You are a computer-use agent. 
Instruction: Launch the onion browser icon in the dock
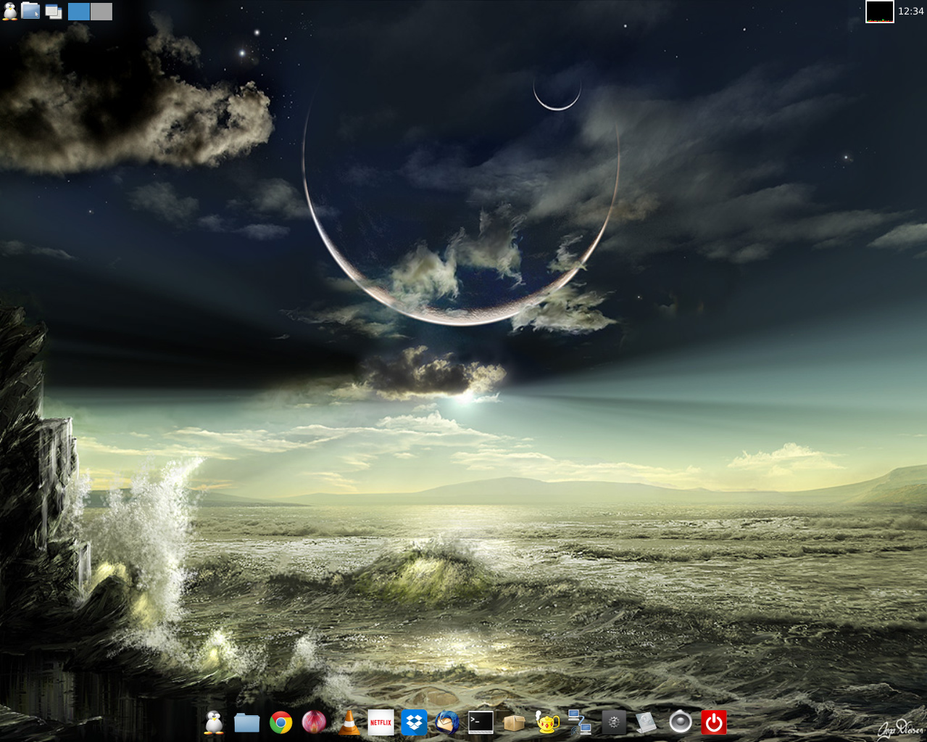[314, 722]
